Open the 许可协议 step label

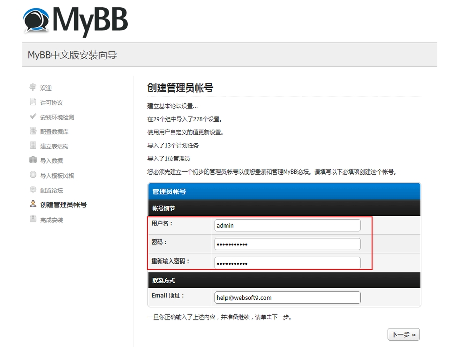(51, 103)
